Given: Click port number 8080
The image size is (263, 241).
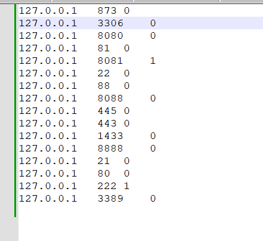Looking at the screenshot, I should pos(110,36).
